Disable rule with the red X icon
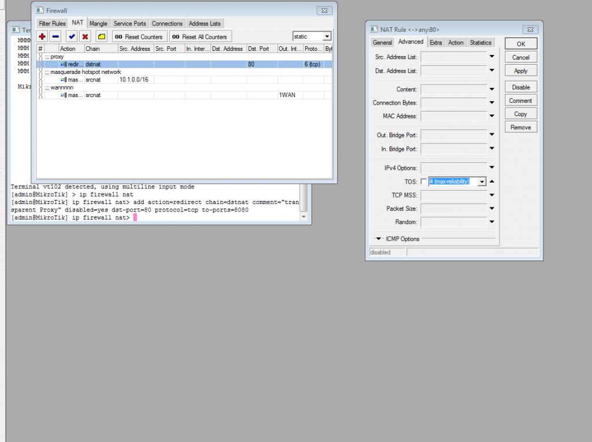Image resolution: width=592 pixels, height=442 pixels. (85, 36)
